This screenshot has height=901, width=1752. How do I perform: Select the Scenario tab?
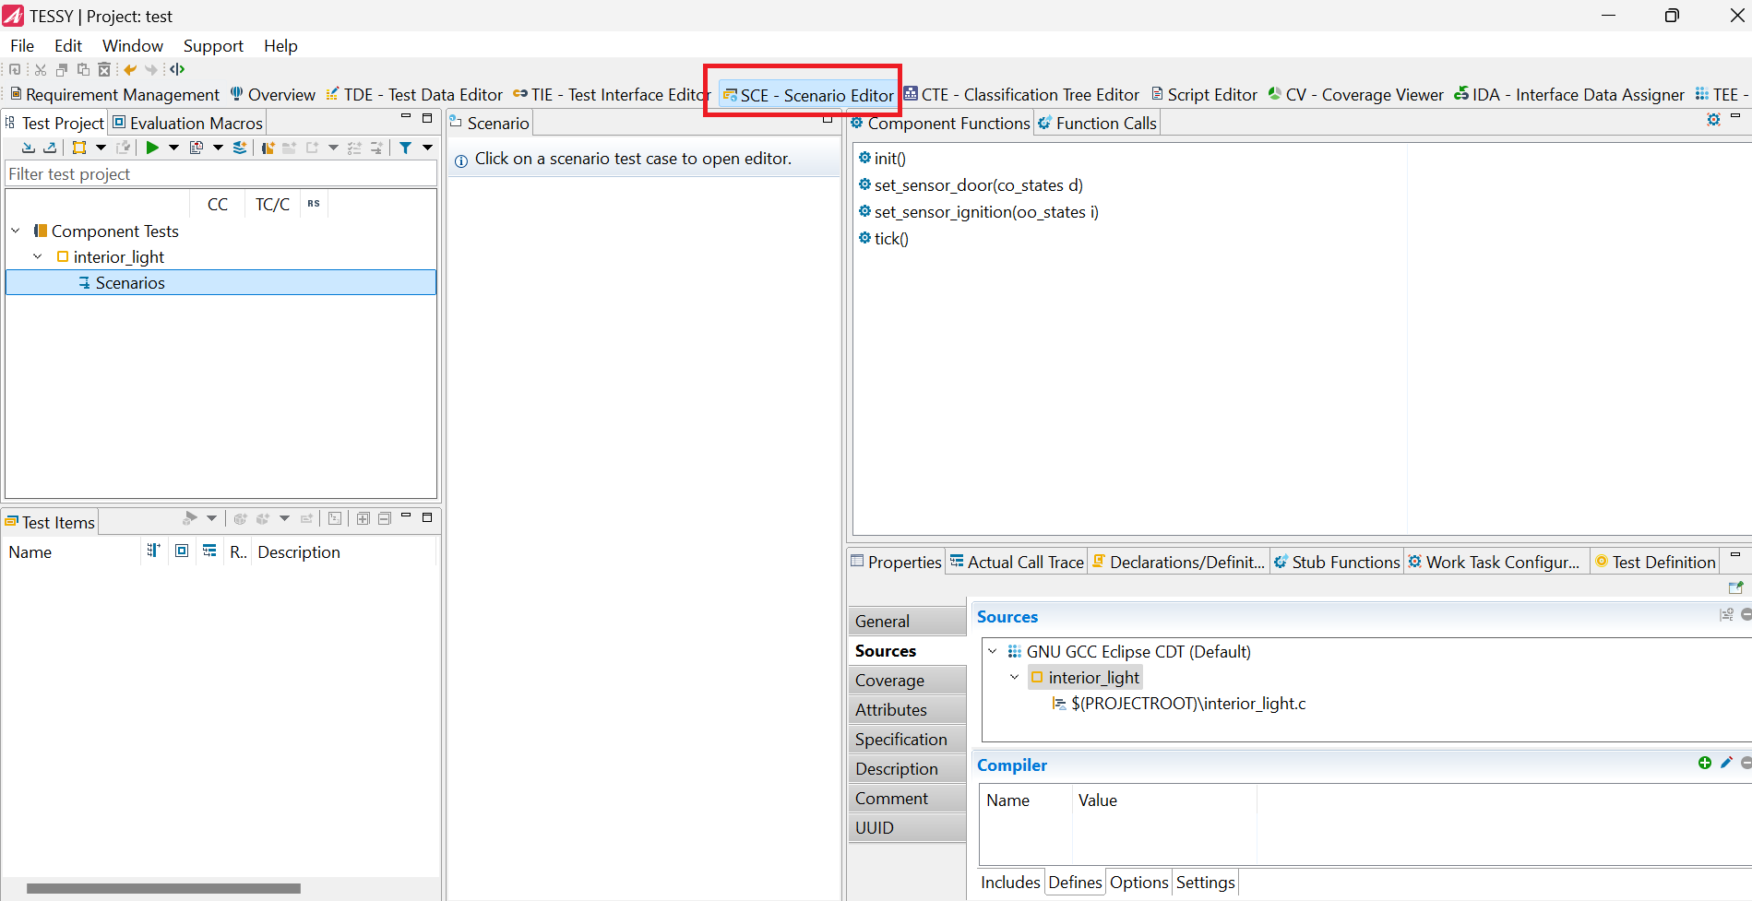tap(490, 123)
